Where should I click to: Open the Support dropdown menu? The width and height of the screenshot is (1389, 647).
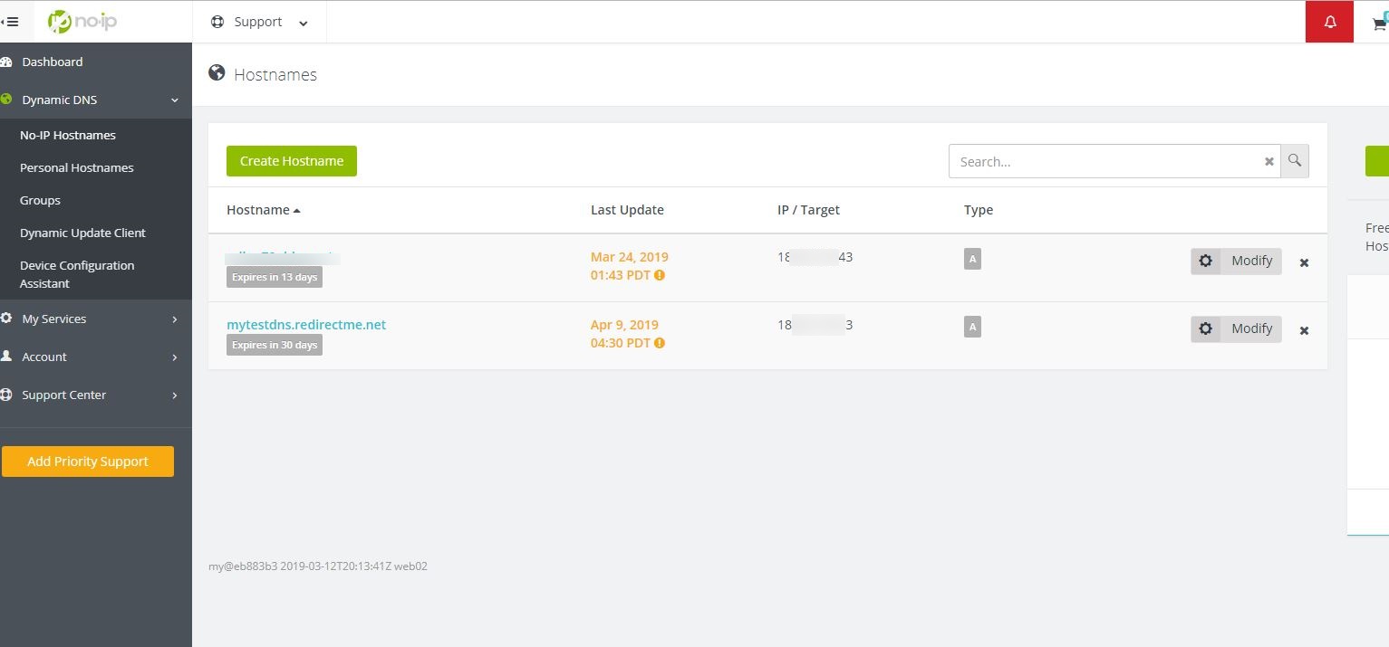point(258,21)
